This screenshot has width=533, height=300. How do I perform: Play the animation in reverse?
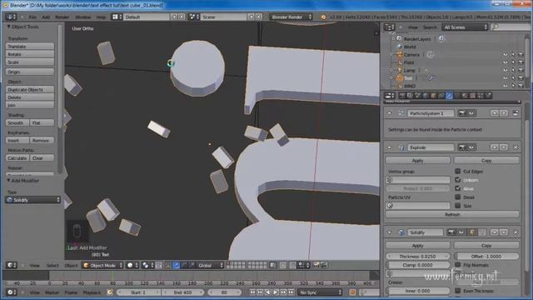[268, 292]
